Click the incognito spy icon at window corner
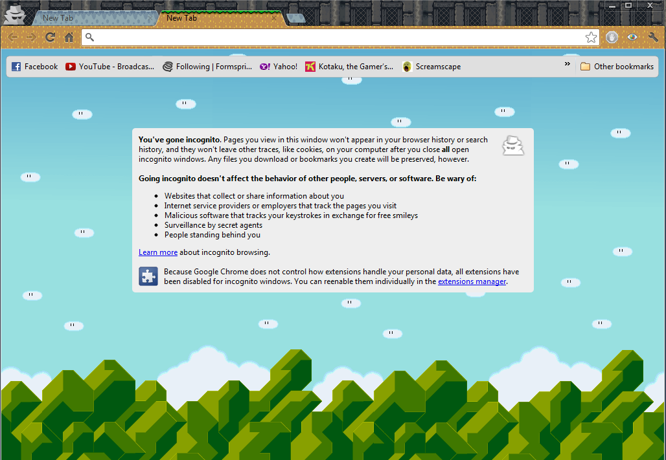 (x=15, y=14)
